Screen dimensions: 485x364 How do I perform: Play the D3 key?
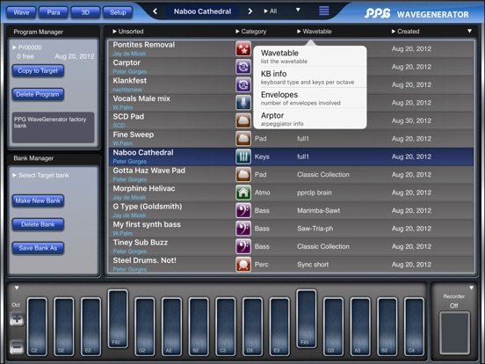[252, 326]
